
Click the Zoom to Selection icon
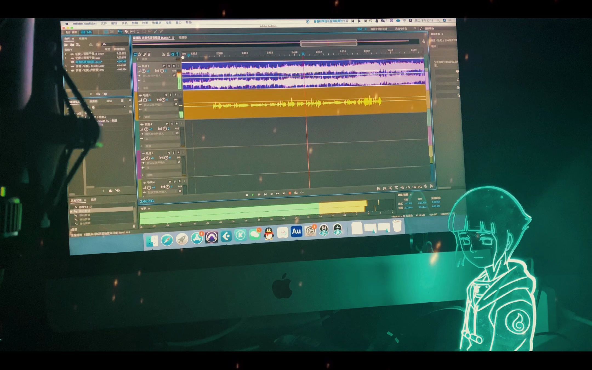click(420, 187)
